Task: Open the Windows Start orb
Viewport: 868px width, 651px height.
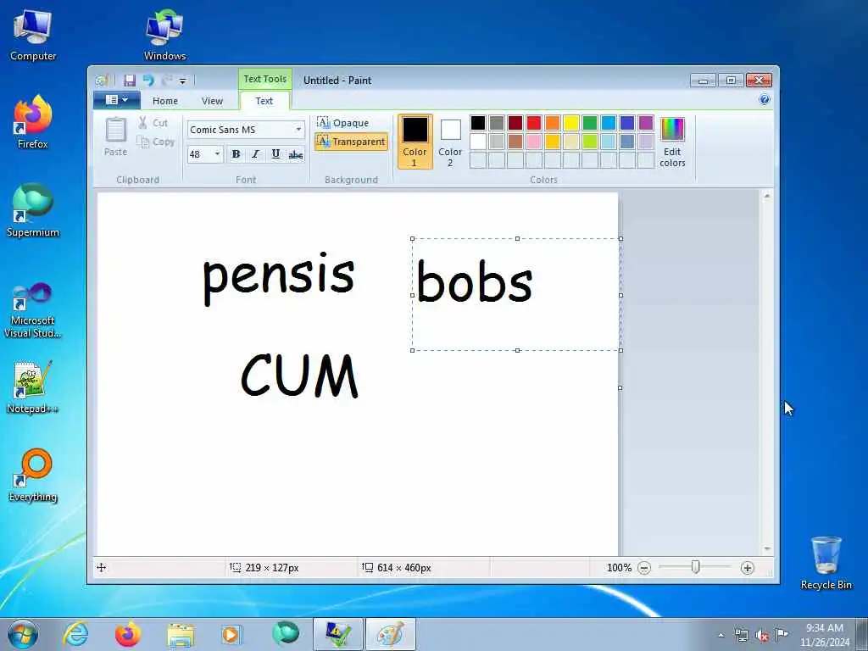Action: [x=23, y=634]
